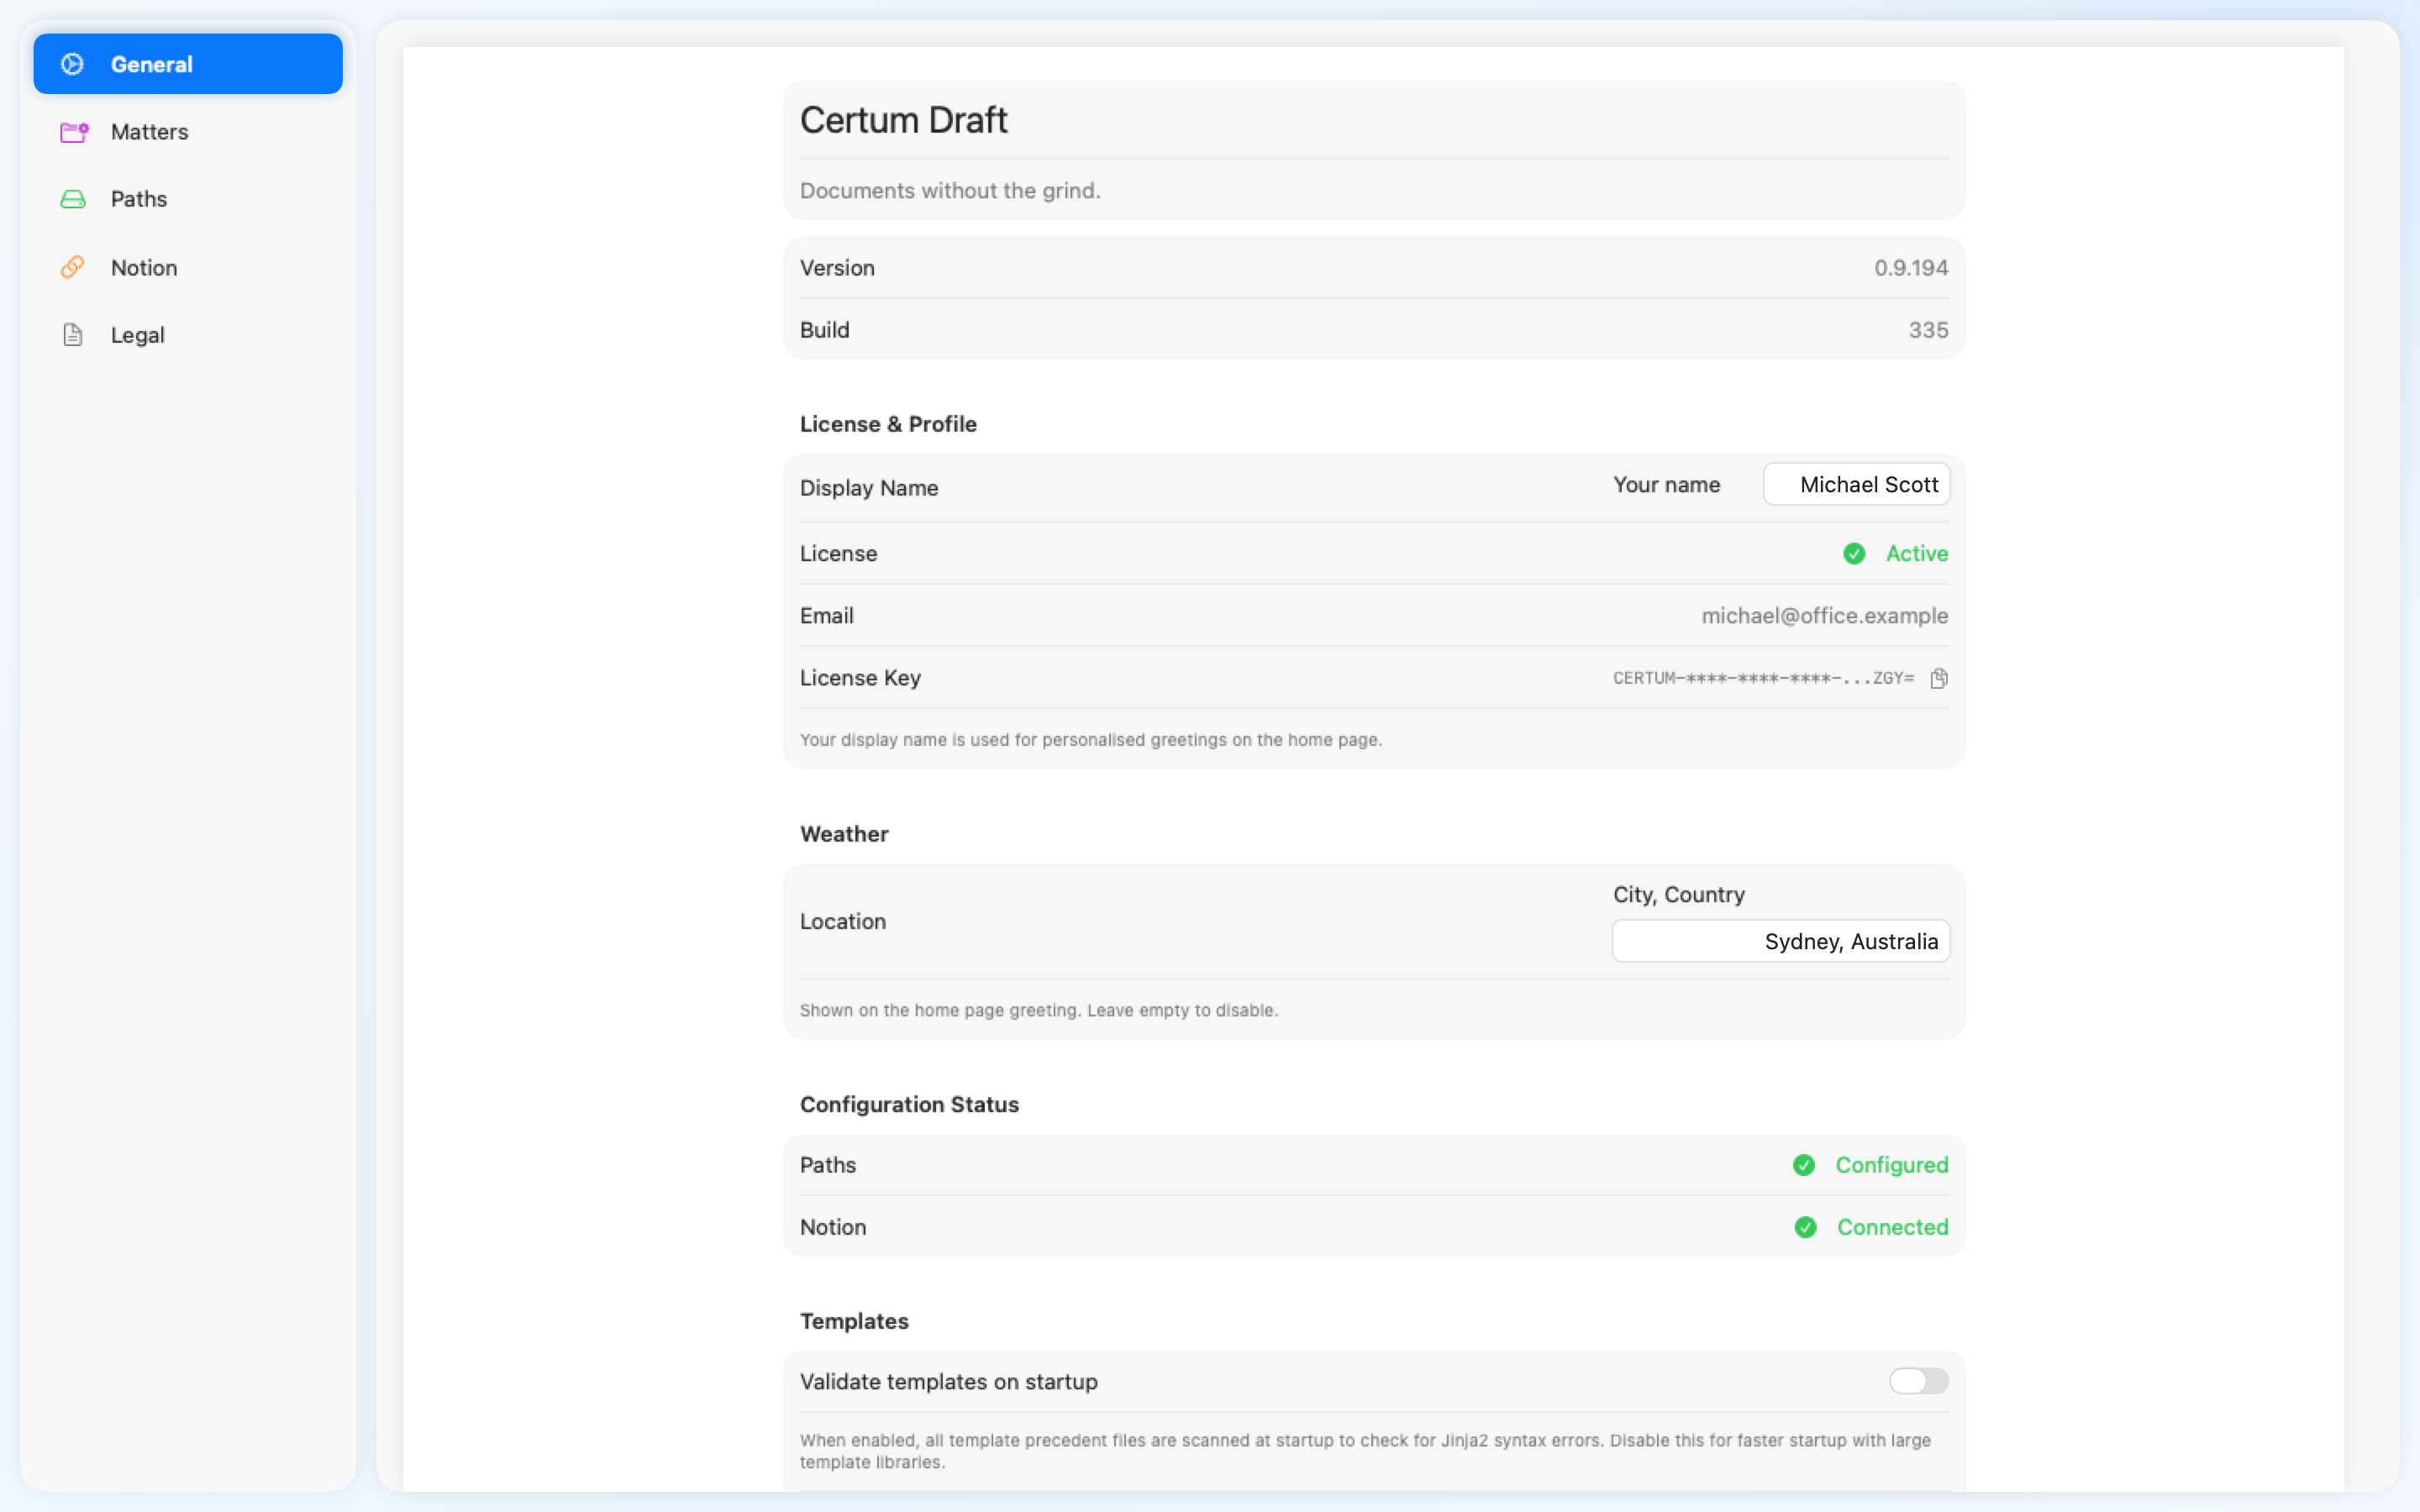Screen dimensions: 2420x1512
Task: Click the green License Active checkmark icon
Action: pyautogui.click(x=1854, y=554)
